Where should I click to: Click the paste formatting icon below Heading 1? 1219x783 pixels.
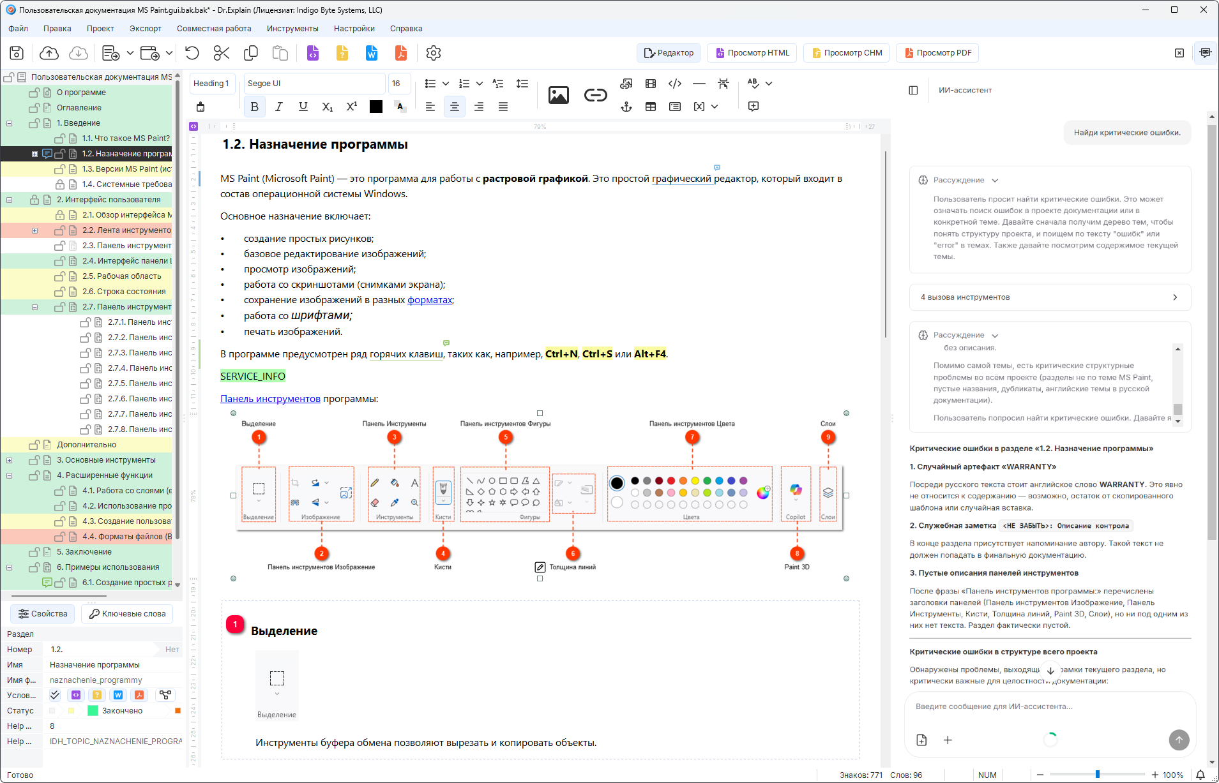[x=201, y=107]
